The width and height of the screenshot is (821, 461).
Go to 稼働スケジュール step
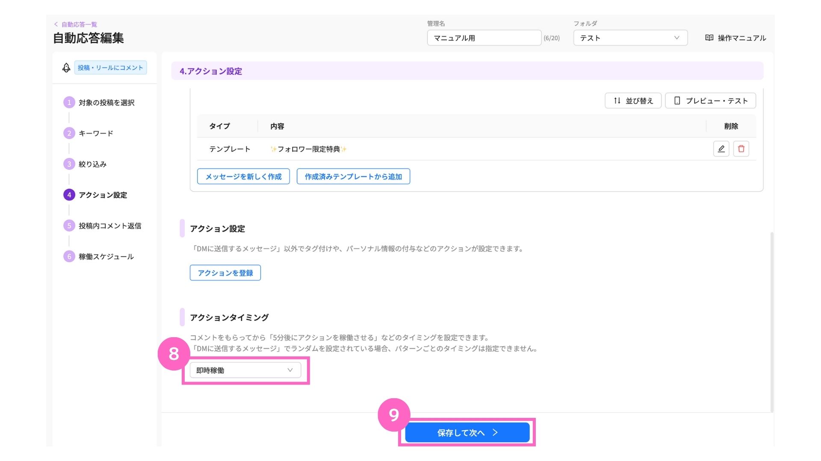(x=106, y=257)
